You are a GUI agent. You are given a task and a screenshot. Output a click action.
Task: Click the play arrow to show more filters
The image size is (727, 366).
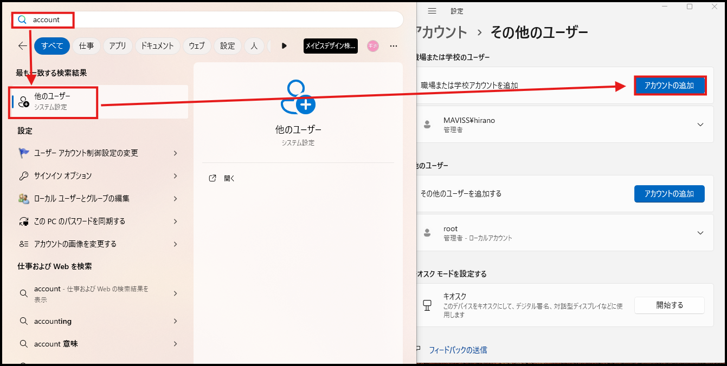[284, 46]
